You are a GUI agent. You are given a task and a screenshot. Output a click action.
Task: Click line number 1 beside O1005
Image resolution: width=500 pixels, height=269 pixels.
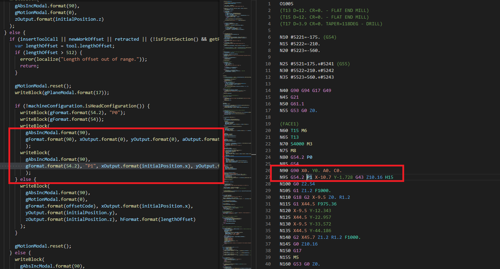pos(269,4)
